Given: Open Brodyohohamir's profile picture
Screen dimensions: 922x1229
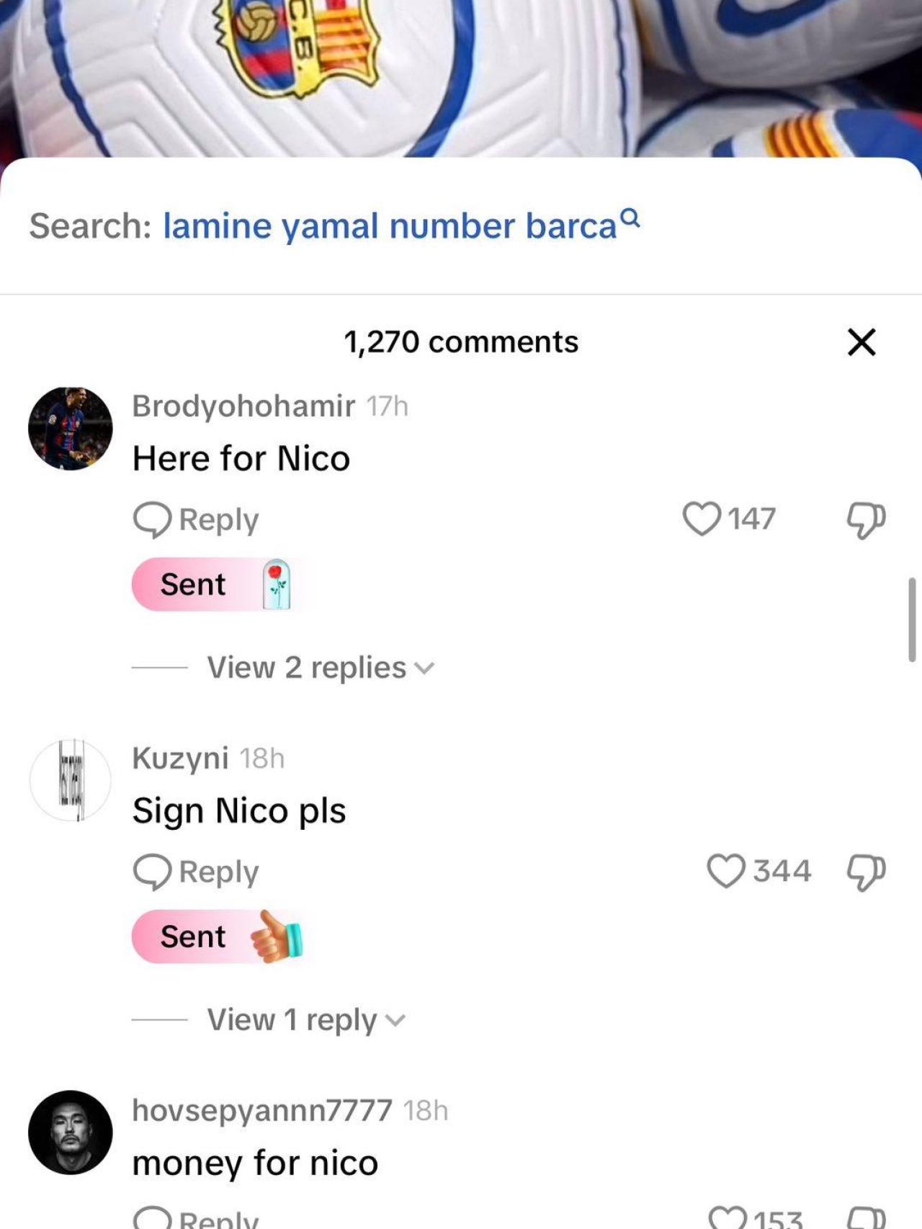Looking at the screenshot, I should pyautogui.click(x=71, y=429).
